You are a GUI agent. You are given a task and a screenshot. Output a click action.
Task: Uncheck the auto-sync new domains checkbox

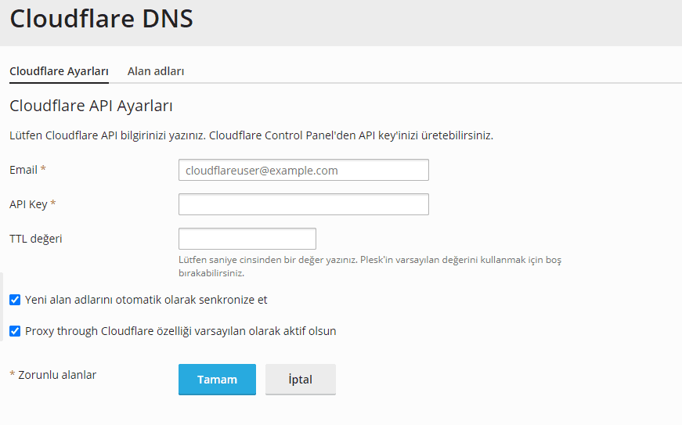tap(15, 300)
